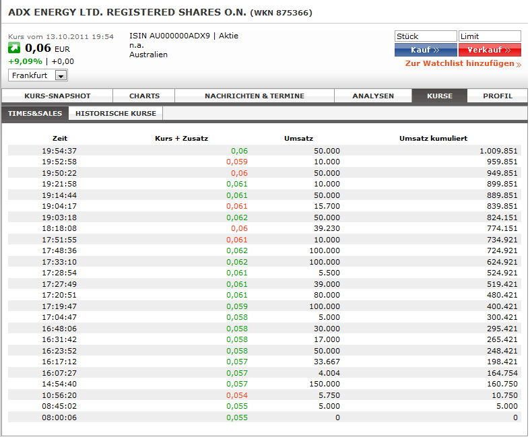
Task: Click the Umsatz kumuliert column header
Action: click(x=433, y=138)
